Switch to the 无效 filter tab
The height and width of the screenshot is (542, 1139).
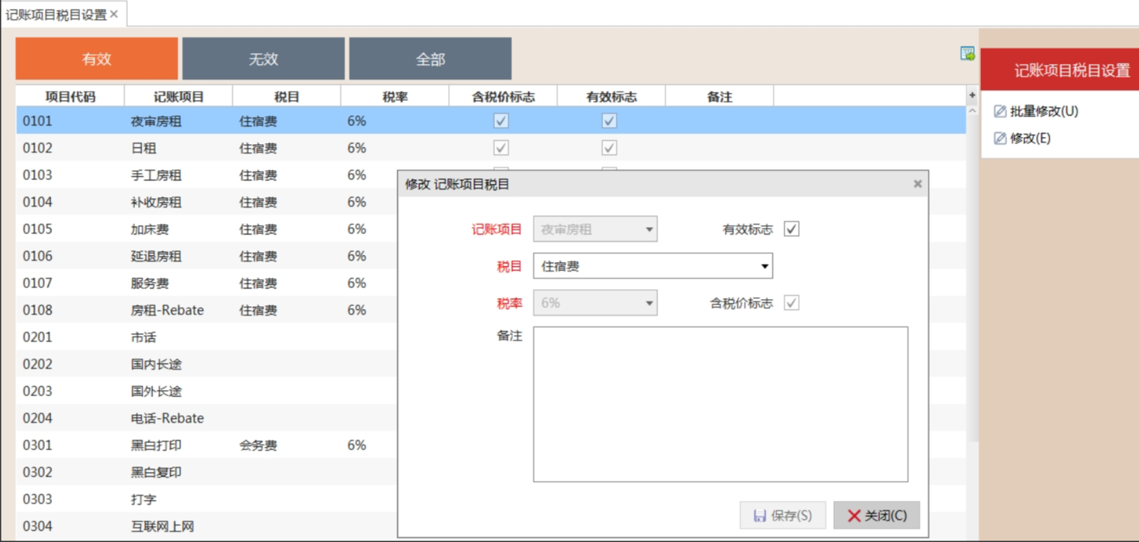point(263,59)
